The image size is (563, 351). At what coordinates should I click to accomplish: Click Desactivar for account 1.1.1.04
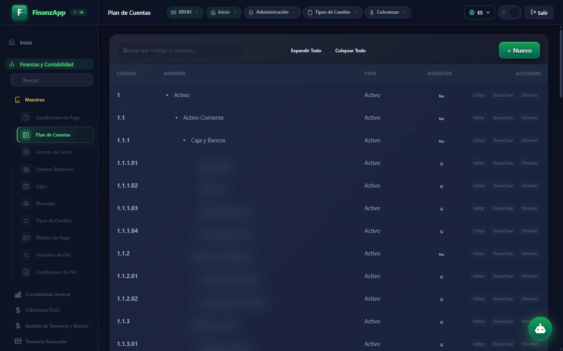point(503,231)
